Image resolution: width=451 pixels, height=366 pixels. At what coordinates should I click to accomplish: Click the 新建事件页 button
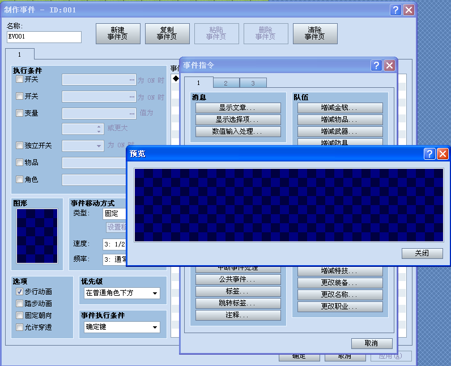[x=118, y=33]
